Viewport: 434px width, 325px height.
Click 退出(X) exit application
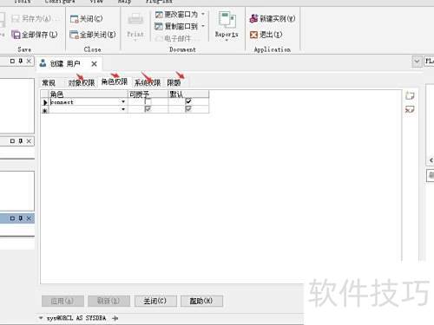click(x=266, y=35)
